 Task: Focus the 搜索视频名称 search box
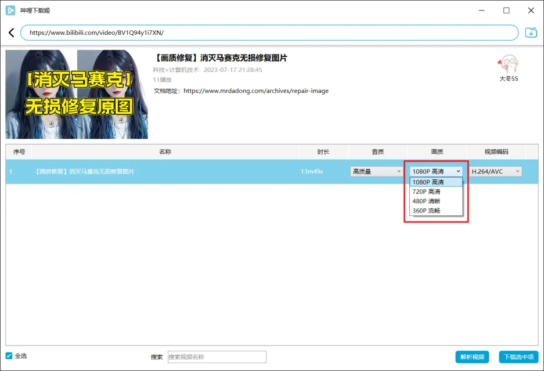click(217, 357)
